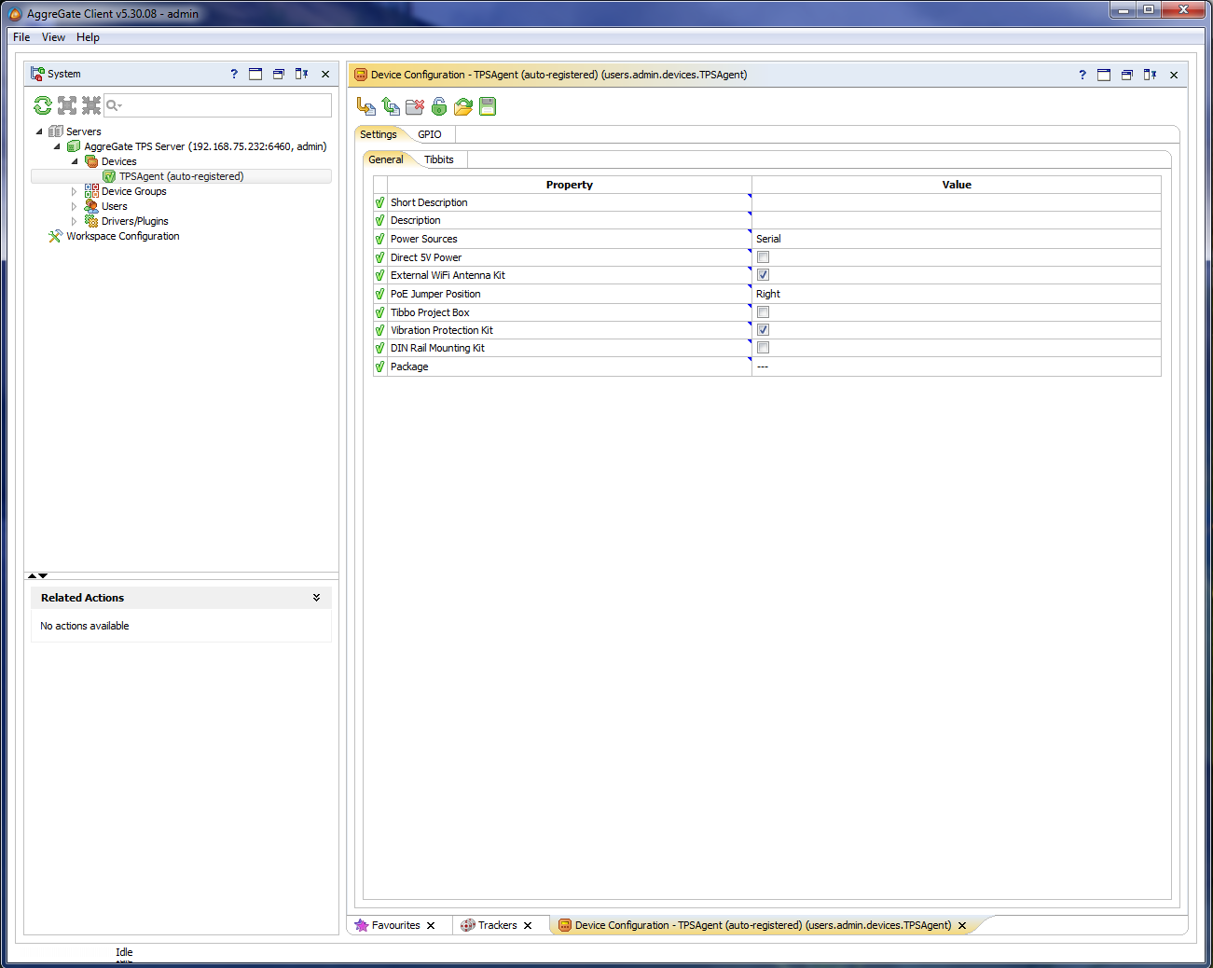This screenshot has height=968, width=1213.
Task: Collapse the AggreGate TPS Server node
Action: (x=57, y=146)
